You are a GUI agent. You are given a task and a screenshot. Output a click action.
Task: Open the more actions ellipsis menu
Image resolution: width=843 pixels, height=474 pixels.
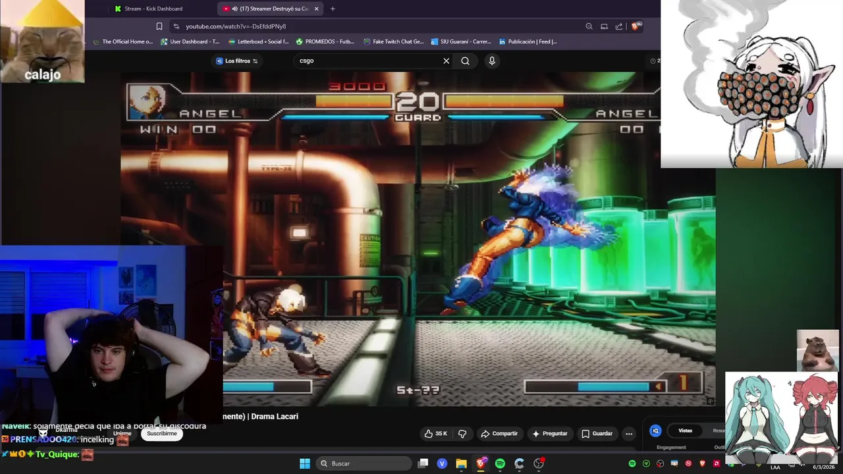[x=629, y=433]
